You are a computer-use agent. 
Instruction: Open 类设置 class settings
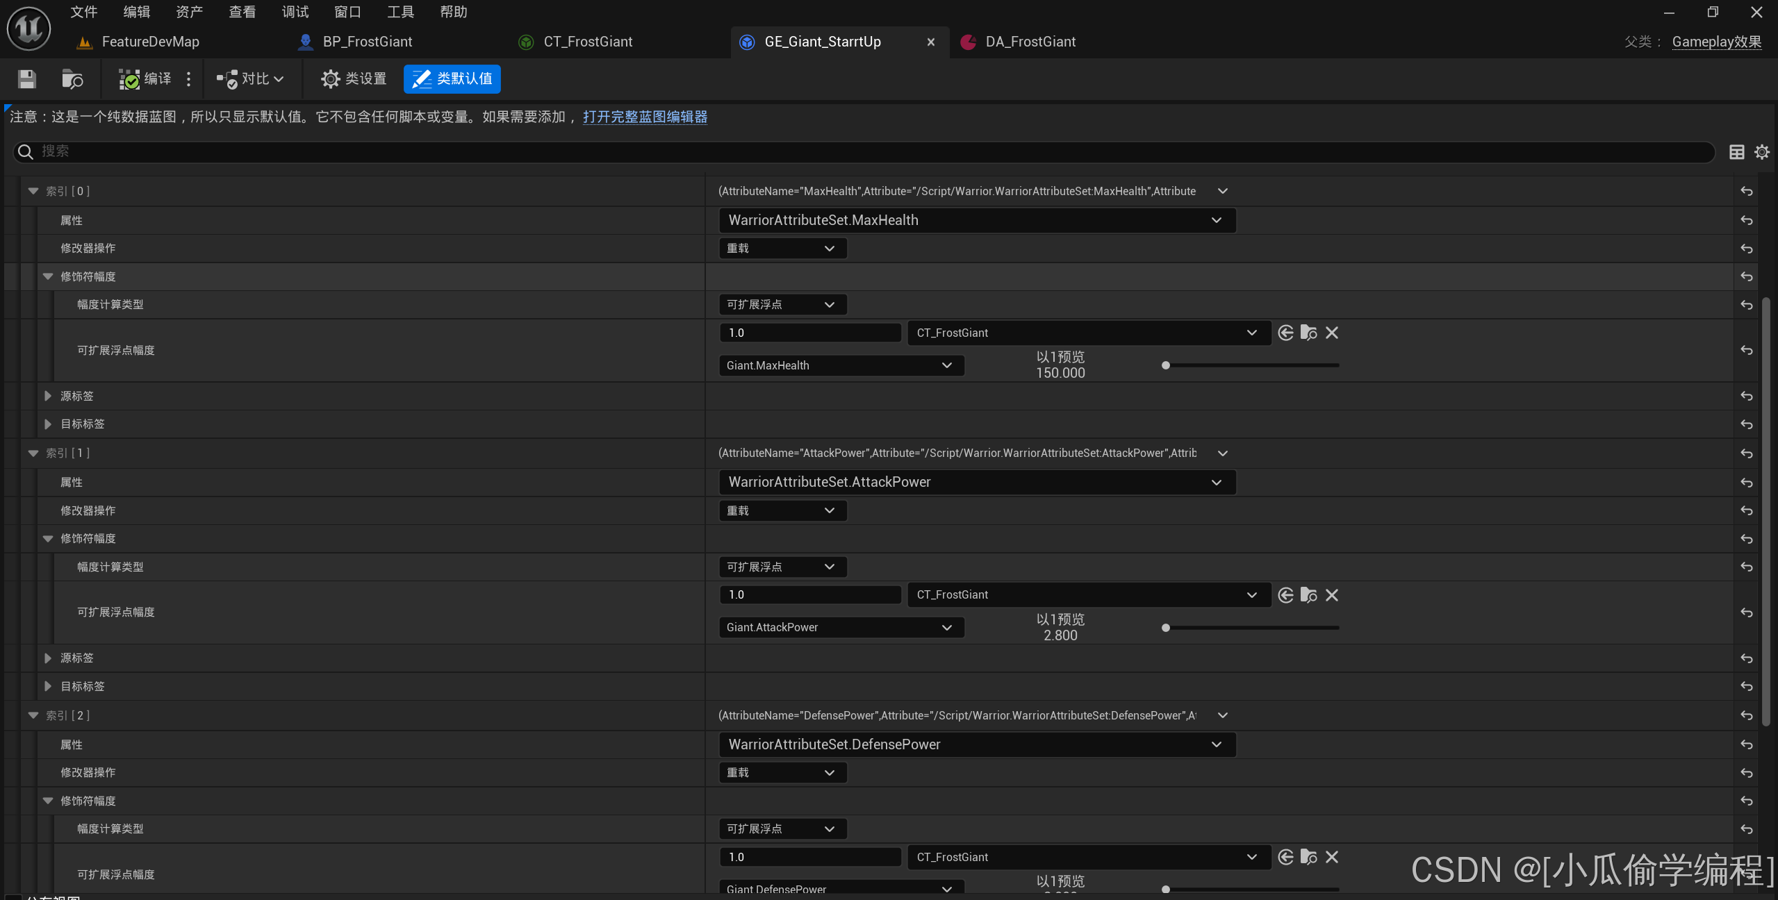(354, 79)
